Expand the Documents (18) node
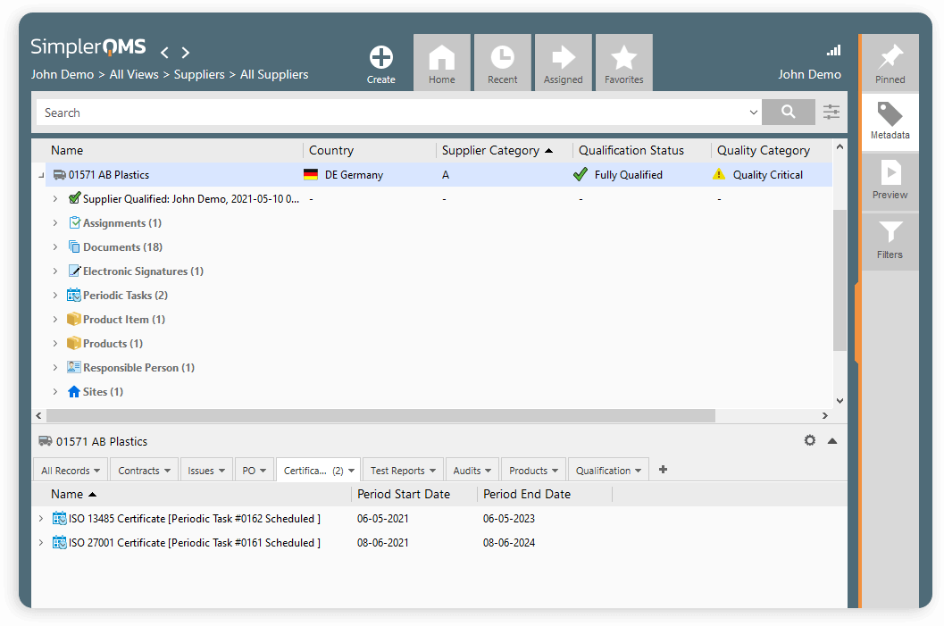This screenshot has height=626, width=944. pos(54,246)
